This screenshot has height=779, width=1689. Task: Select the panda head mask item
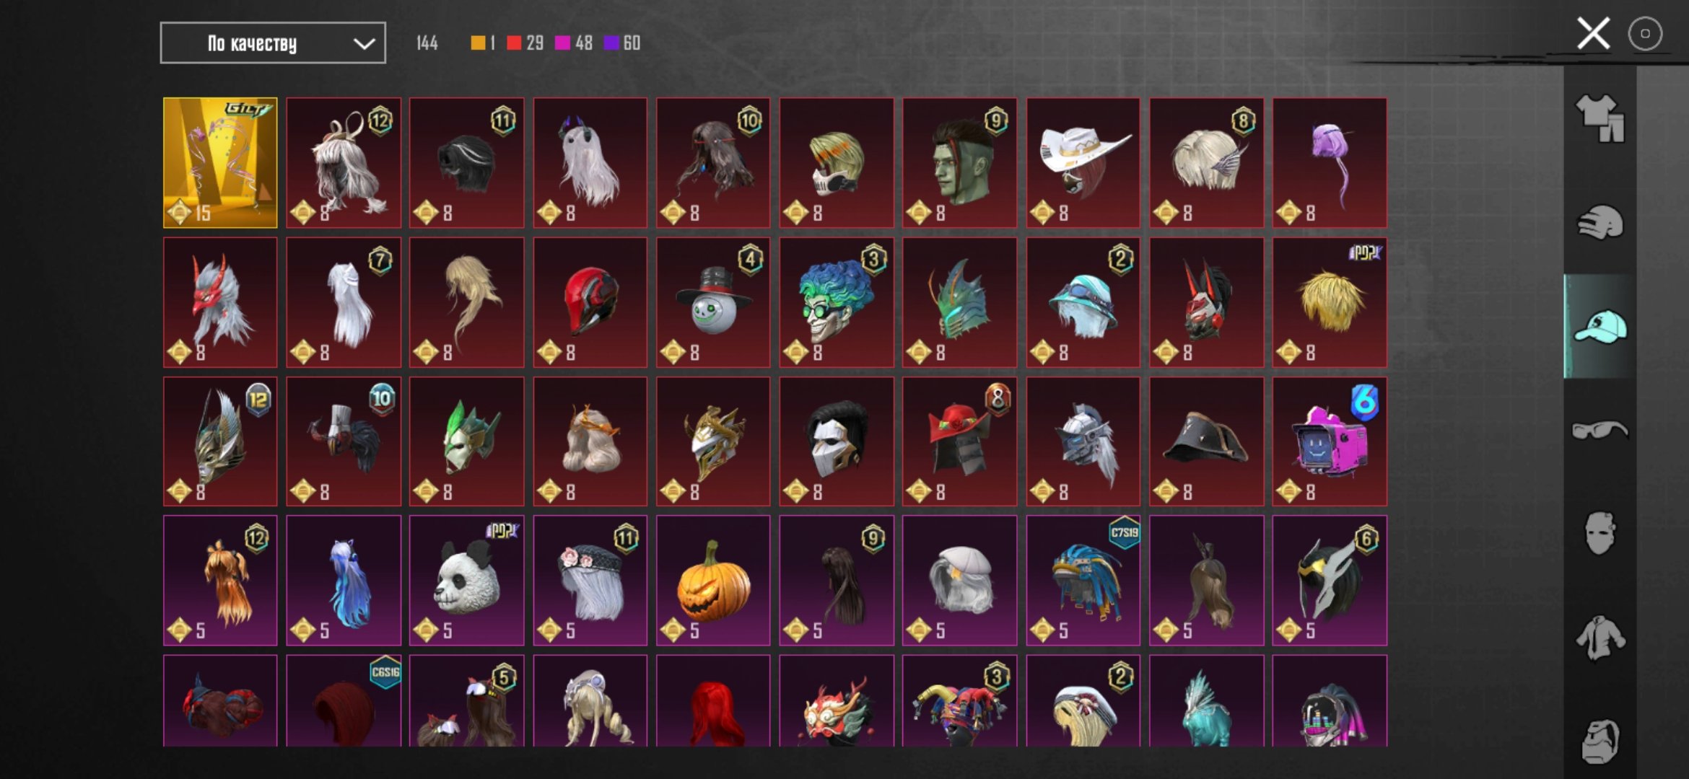click(x=467, y=580)
